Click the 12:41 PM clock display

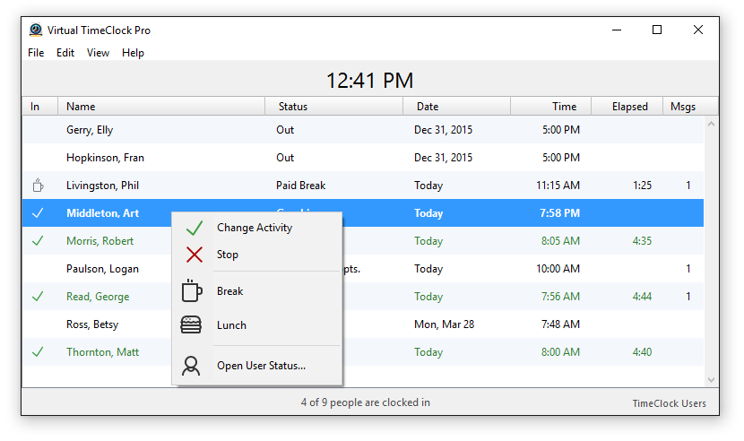[x=370, y=81]
